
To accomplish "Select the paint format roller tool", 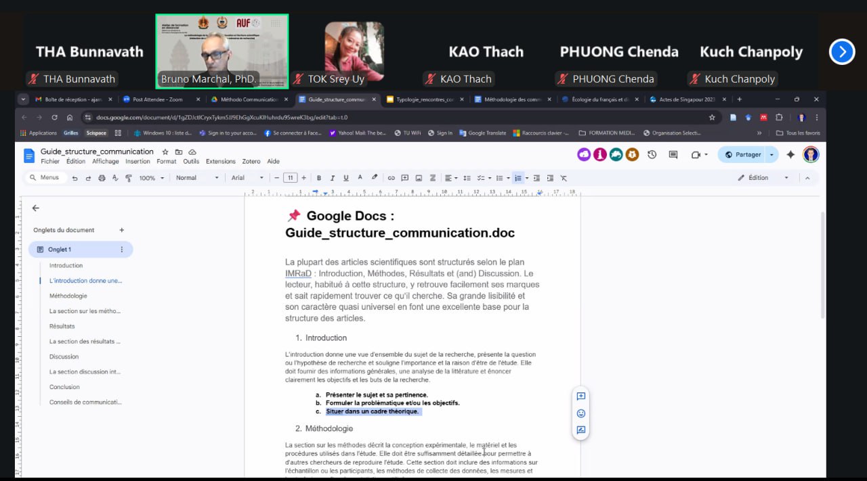I will [129, 178].
